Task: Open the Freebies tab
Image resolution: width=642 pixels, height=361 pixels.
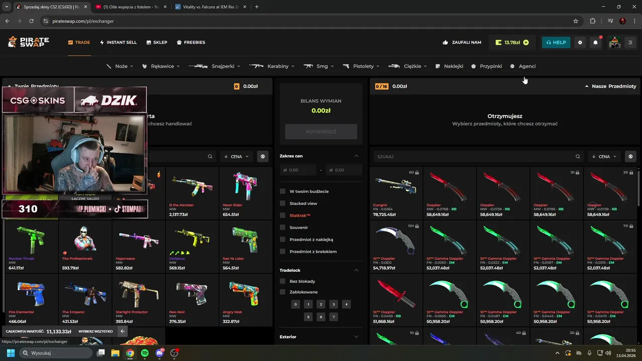Action: [x=191, y=43]
